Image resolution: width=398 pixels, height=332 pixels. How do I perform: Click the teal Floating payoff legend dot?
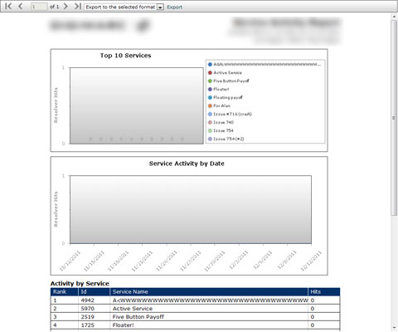(210, 97)
